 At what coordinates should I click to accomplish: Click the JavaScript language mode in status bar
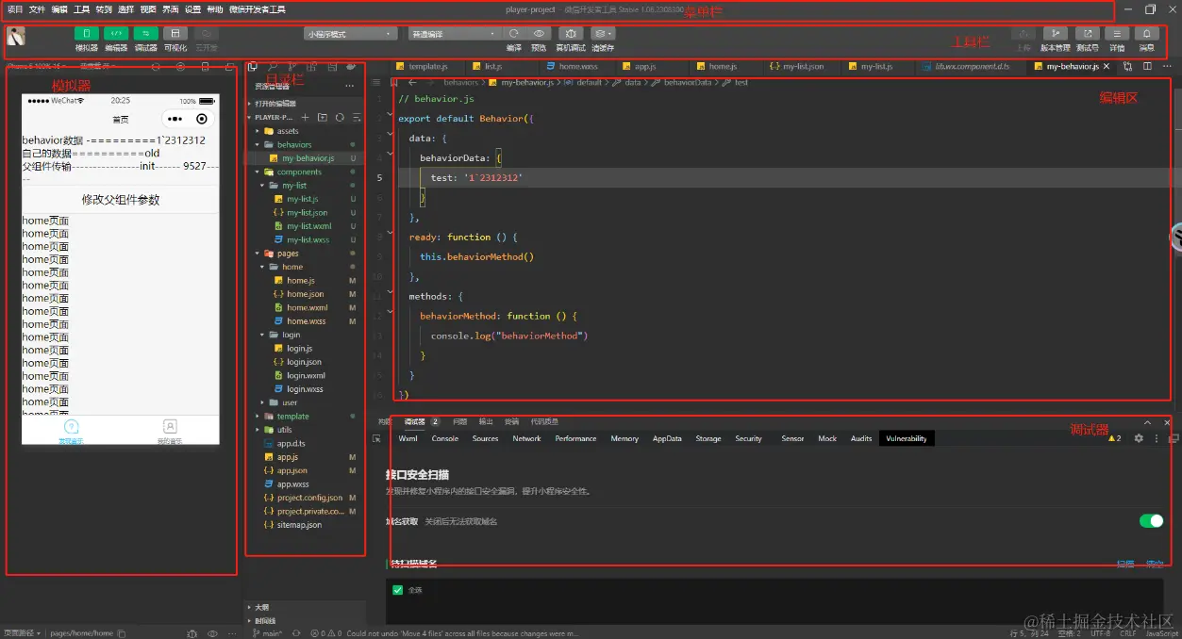tap(1162, 633)
